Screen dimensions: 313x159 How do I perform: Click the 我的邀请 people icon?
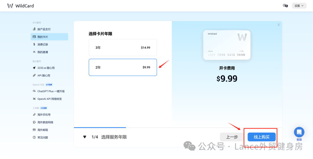pyautogui.click(x=34, y=52)
